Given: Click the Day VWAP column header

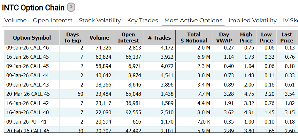Looking at the screenshot, I should click(x=224, y=38).
